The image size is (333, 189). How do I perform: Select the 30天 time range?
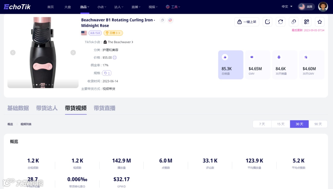[299, 124]
